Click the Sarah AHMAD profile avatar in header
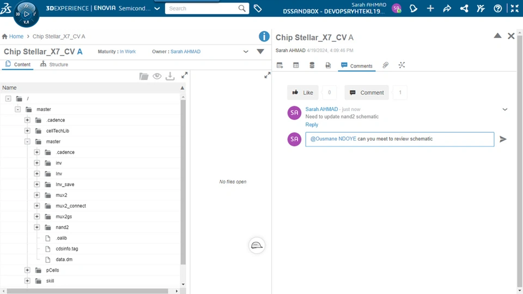The width and height of the screenshot is (523, 294). pos(396,8)
